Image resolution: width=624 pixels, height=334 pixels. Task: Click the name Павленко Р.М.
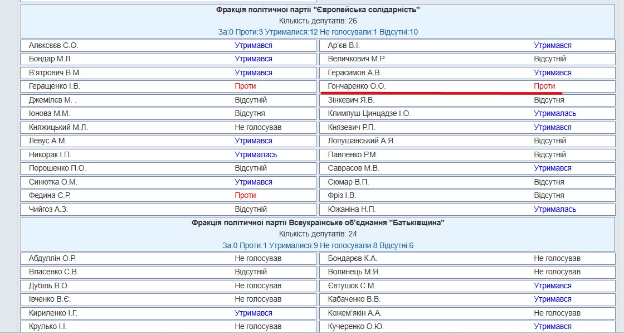(353, 154)
